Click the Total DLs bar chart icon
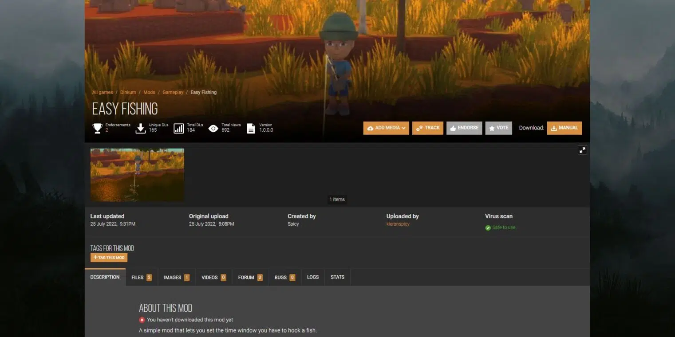The height and width of the screenshot is (337, 675). point(178,128)
